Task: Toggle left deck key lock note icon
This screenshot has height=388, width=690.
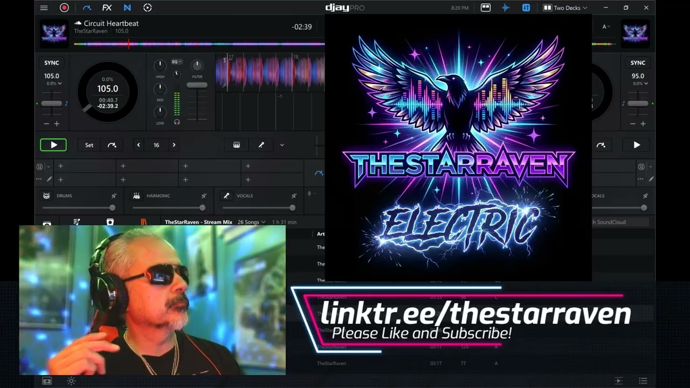Action: click(x=66, y=103)
